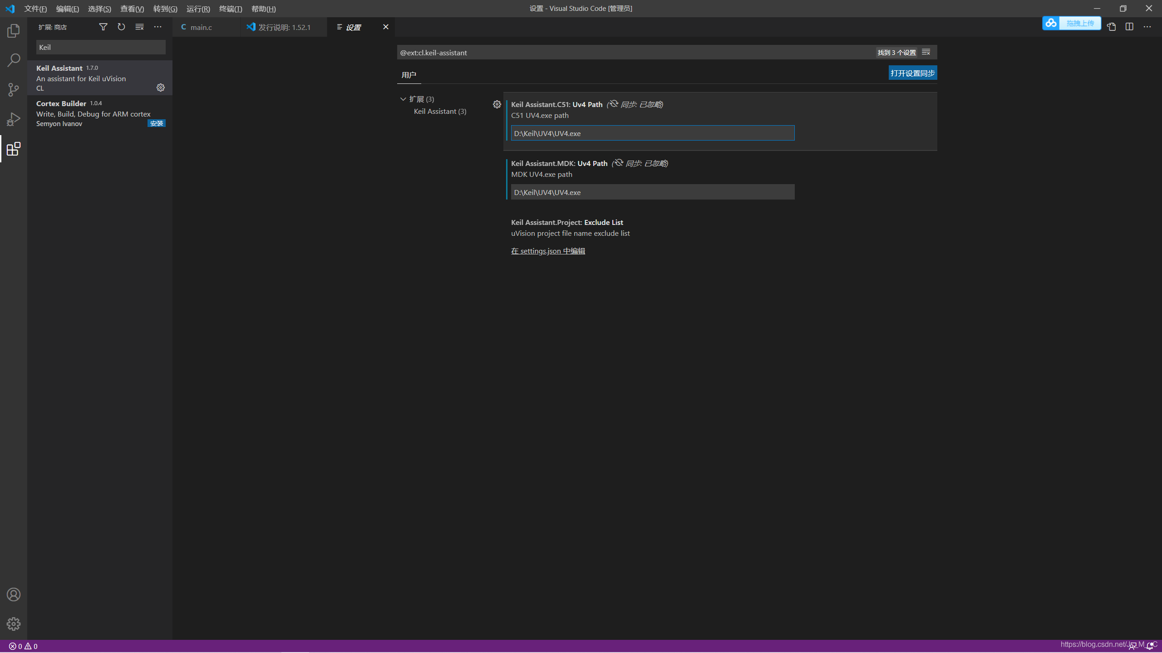Open the Extensions view icon

[x=14, y=149]
